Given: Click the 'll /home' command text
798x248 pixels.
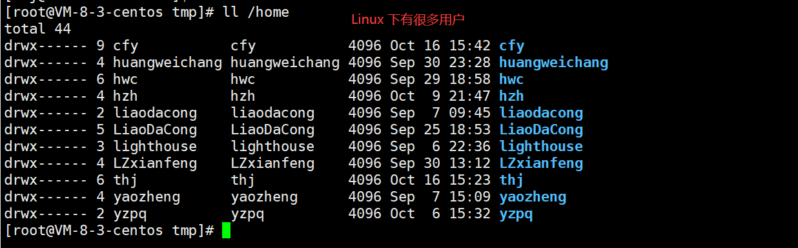Looking at the screenshot, I should point(256,12).
